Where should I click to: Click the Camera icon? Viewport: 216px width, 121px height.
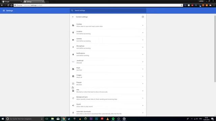pos(73,40)
